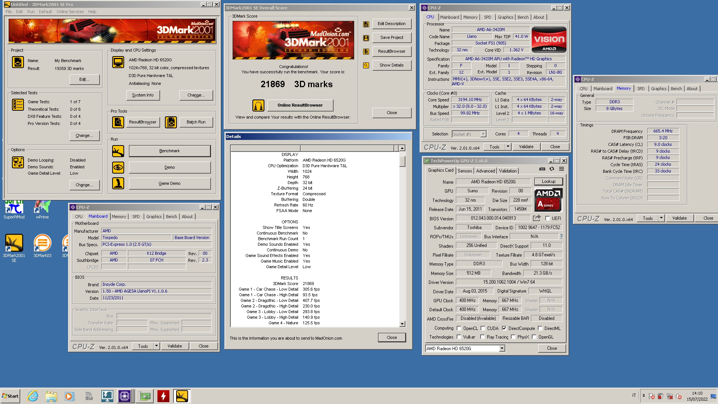718x404 pixels.
Task: Click the 3DMark2001 banner image in score window
Action: coord(293,40)
